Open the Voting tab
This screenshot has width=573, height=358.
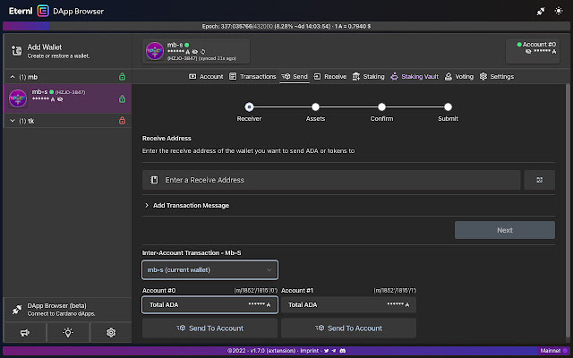459,76
